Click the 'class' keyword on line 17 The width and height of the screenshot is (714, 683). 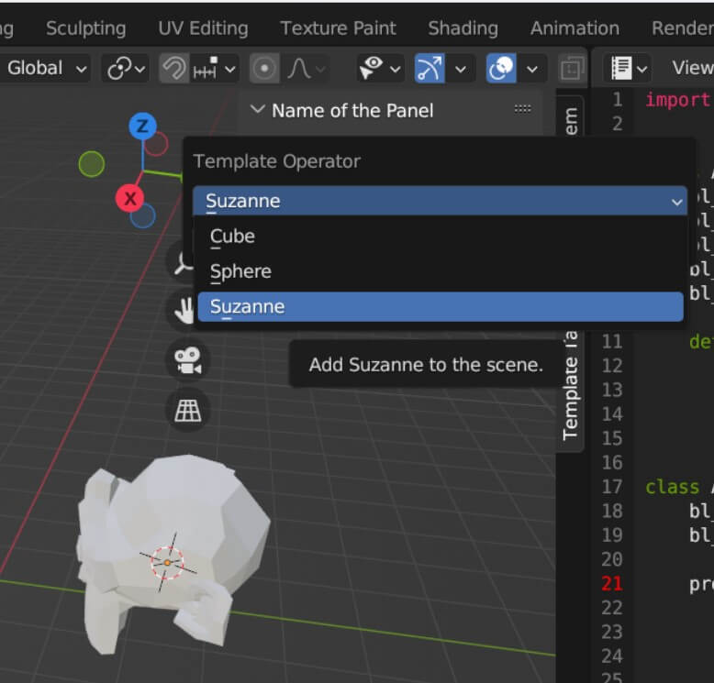(x=672, y=487)
